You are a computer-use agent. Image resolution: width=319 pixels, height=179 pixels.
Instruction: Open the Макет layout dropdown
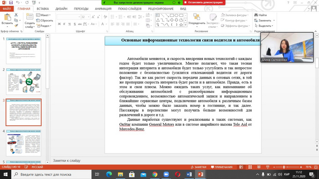coord(43,15)
